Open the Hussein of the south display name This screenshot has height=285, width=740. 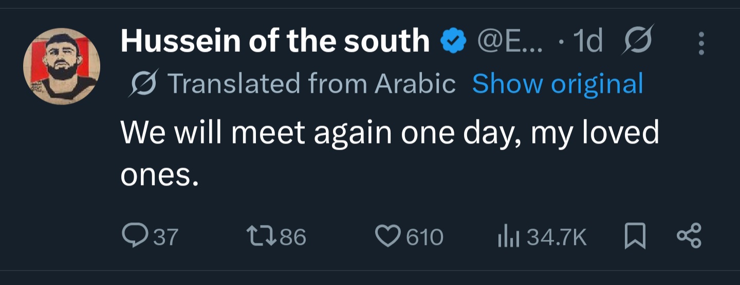coord(275,41)
